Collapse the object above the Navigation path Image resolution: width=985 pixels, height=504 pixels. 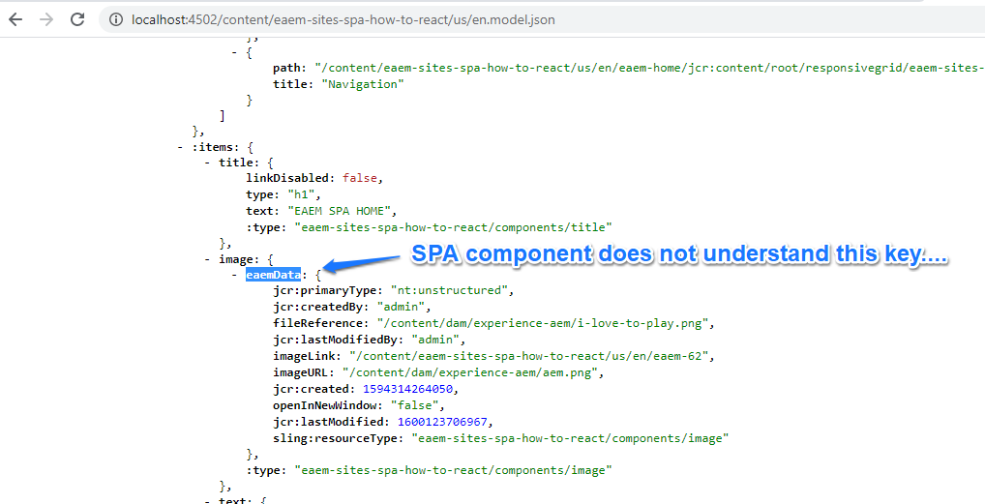[x=234, y=53]
